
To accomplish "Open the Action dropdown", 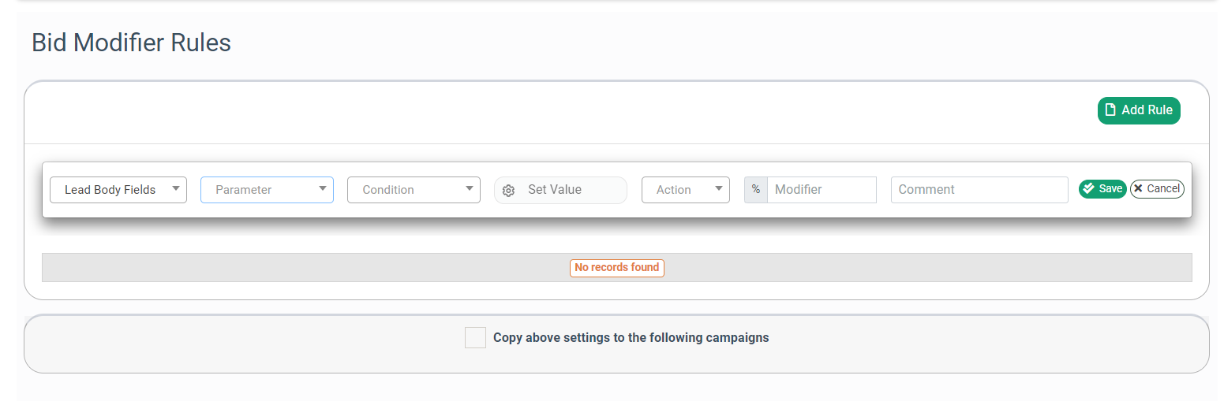I will pyautogui.click(x=684, y=190).
